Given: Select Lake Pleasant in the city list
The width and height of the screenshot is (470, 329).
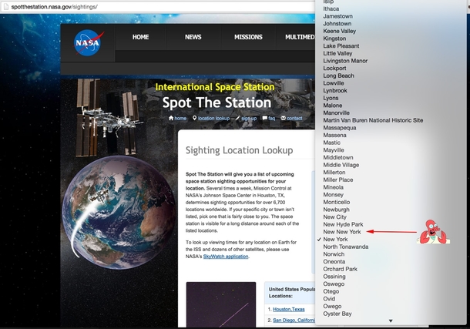Looking at the screenshot, I should [341, 46].
